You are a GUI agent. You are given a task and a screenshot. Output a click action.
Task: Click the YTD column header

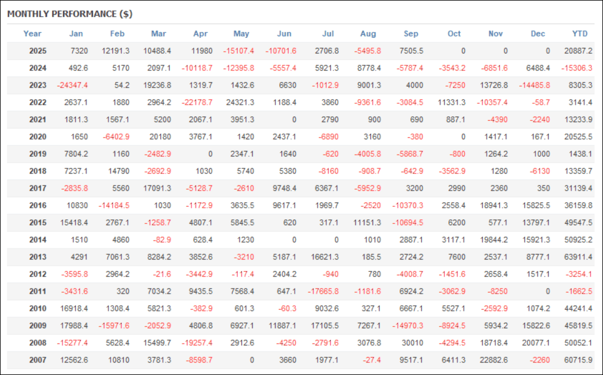[579, 34]
